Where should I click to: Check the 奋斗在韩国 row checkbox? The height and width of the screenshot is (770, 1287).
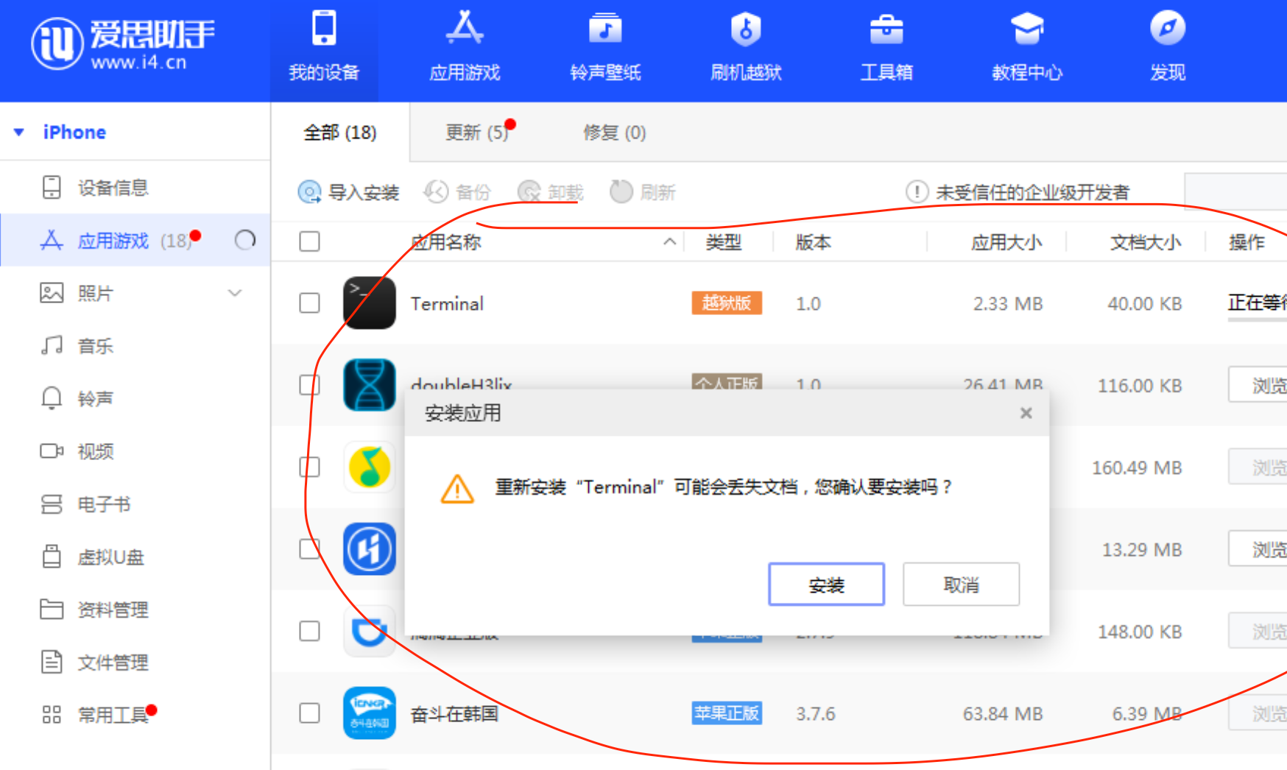tap(309, 713)
